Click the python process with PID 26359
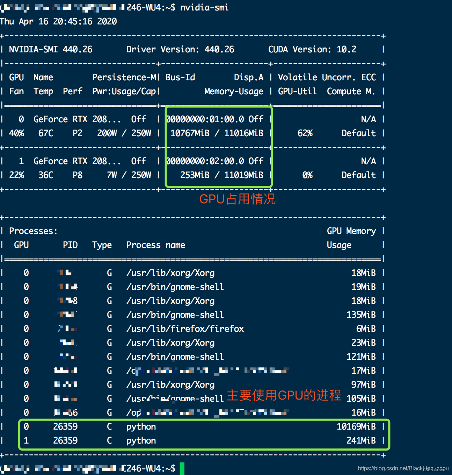The height and width of the screenshot is (475, 452). pyautogui.click(x=140, y=426)
